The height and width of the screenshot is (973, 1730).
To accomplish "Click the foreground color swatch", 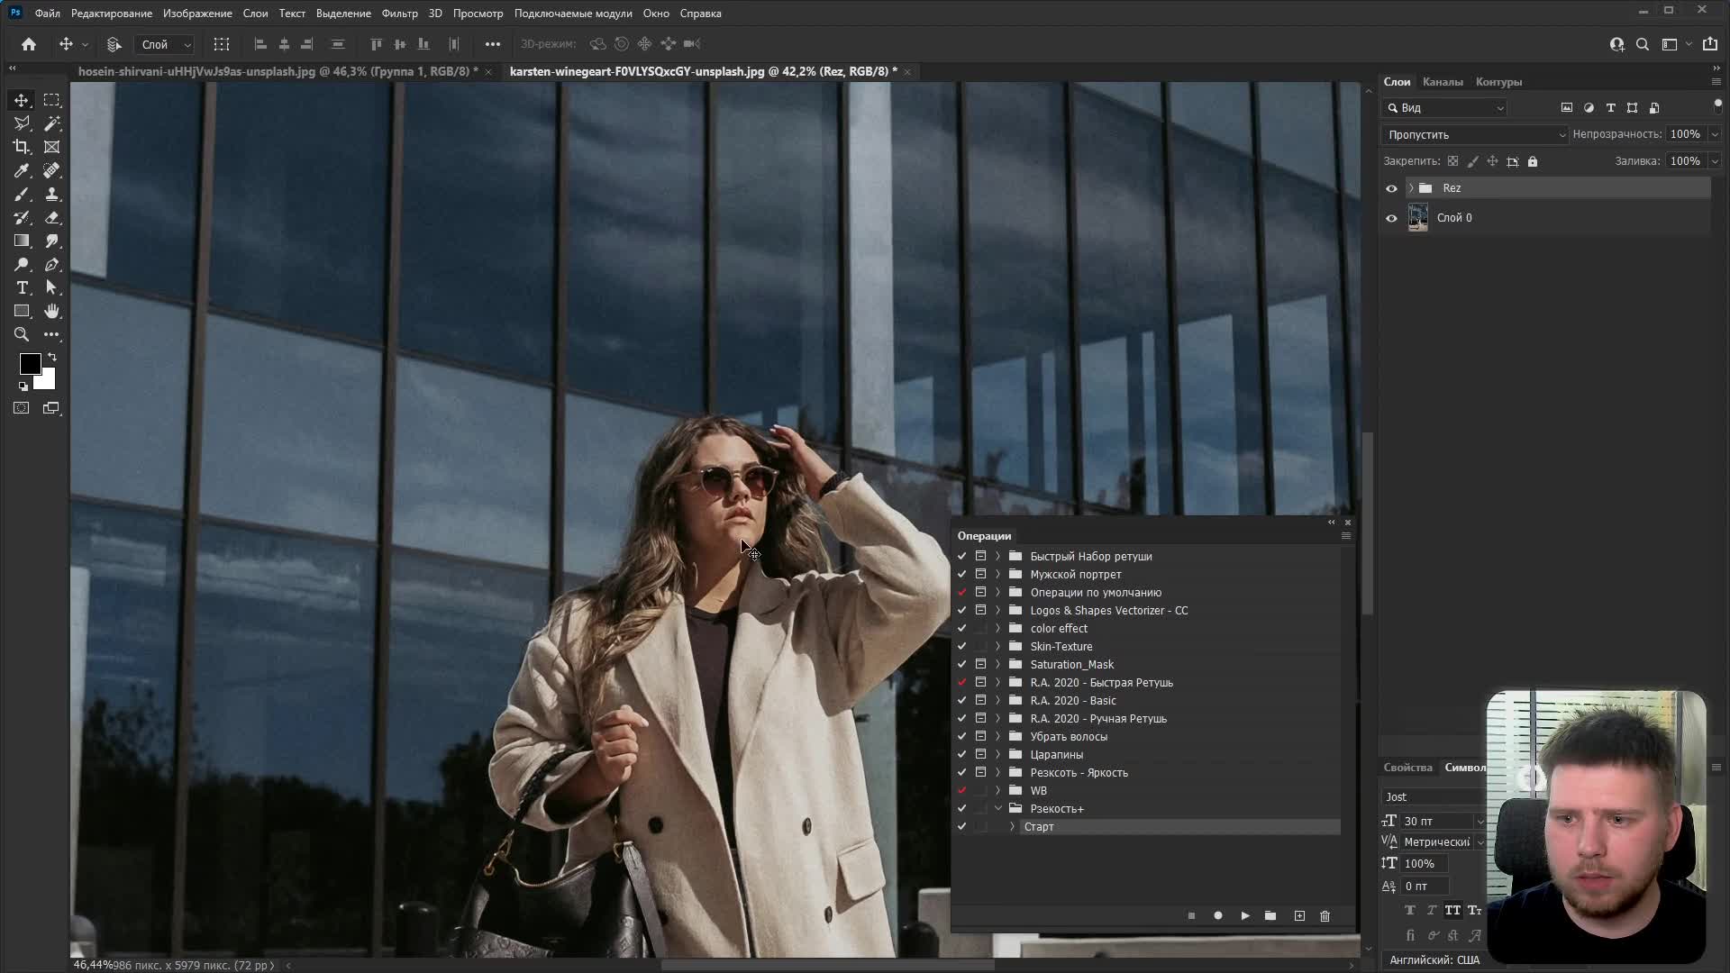I will [29, 363].
